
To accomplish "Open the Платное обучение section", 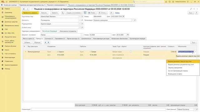I will pyautogui.click(x=10, y=46).
